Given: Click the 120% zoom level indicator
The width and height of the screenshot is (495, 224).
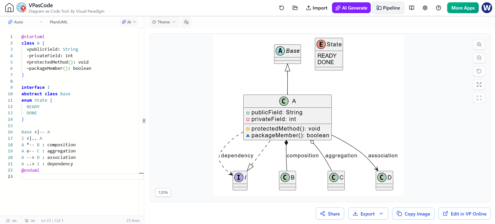Looking at the screenshot, I should click(163, 192).
